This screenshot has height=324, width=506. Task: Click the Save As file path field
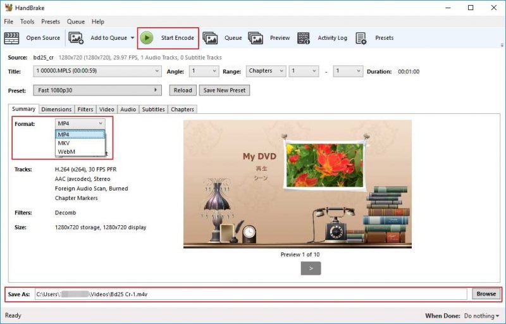point(250,294)
